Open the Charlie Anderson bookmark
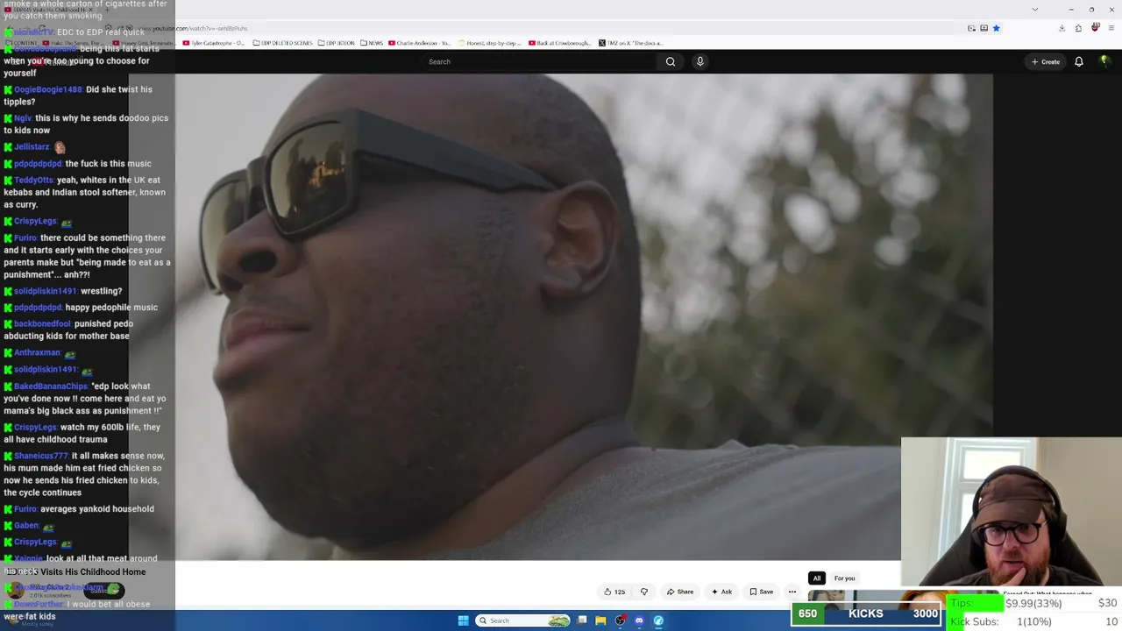The image size is (1122, 631). tap(420, 43)
